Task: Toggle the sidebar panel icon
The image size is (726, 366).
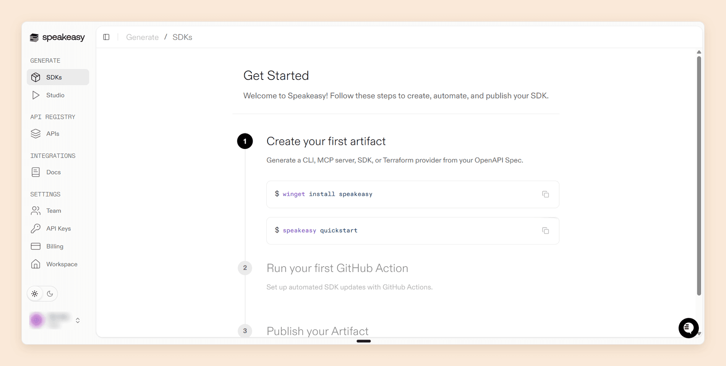Action: [x=106, y=37]
